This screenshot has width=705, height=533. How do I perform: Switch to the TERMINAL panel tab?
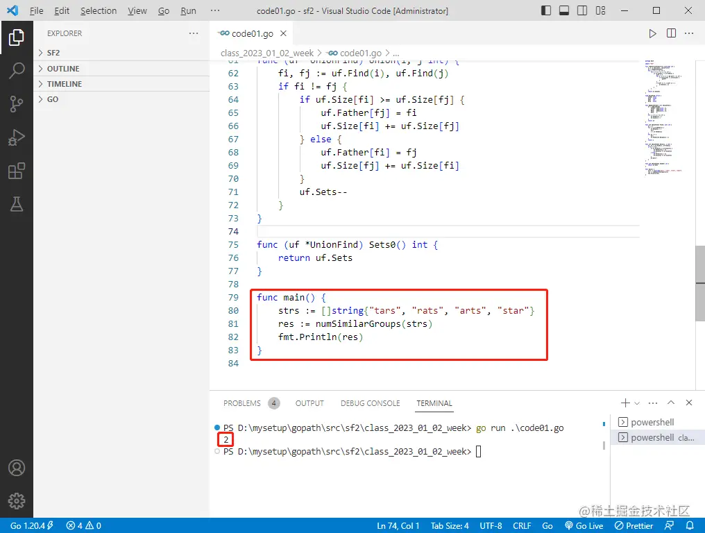click(x=434, y=403)
